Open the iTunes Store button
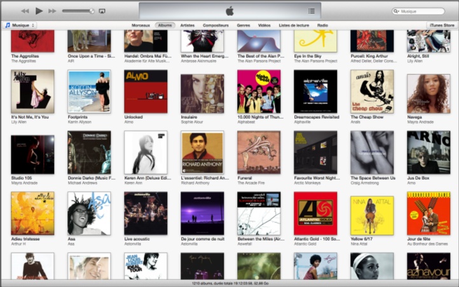 tap(442, 25)
